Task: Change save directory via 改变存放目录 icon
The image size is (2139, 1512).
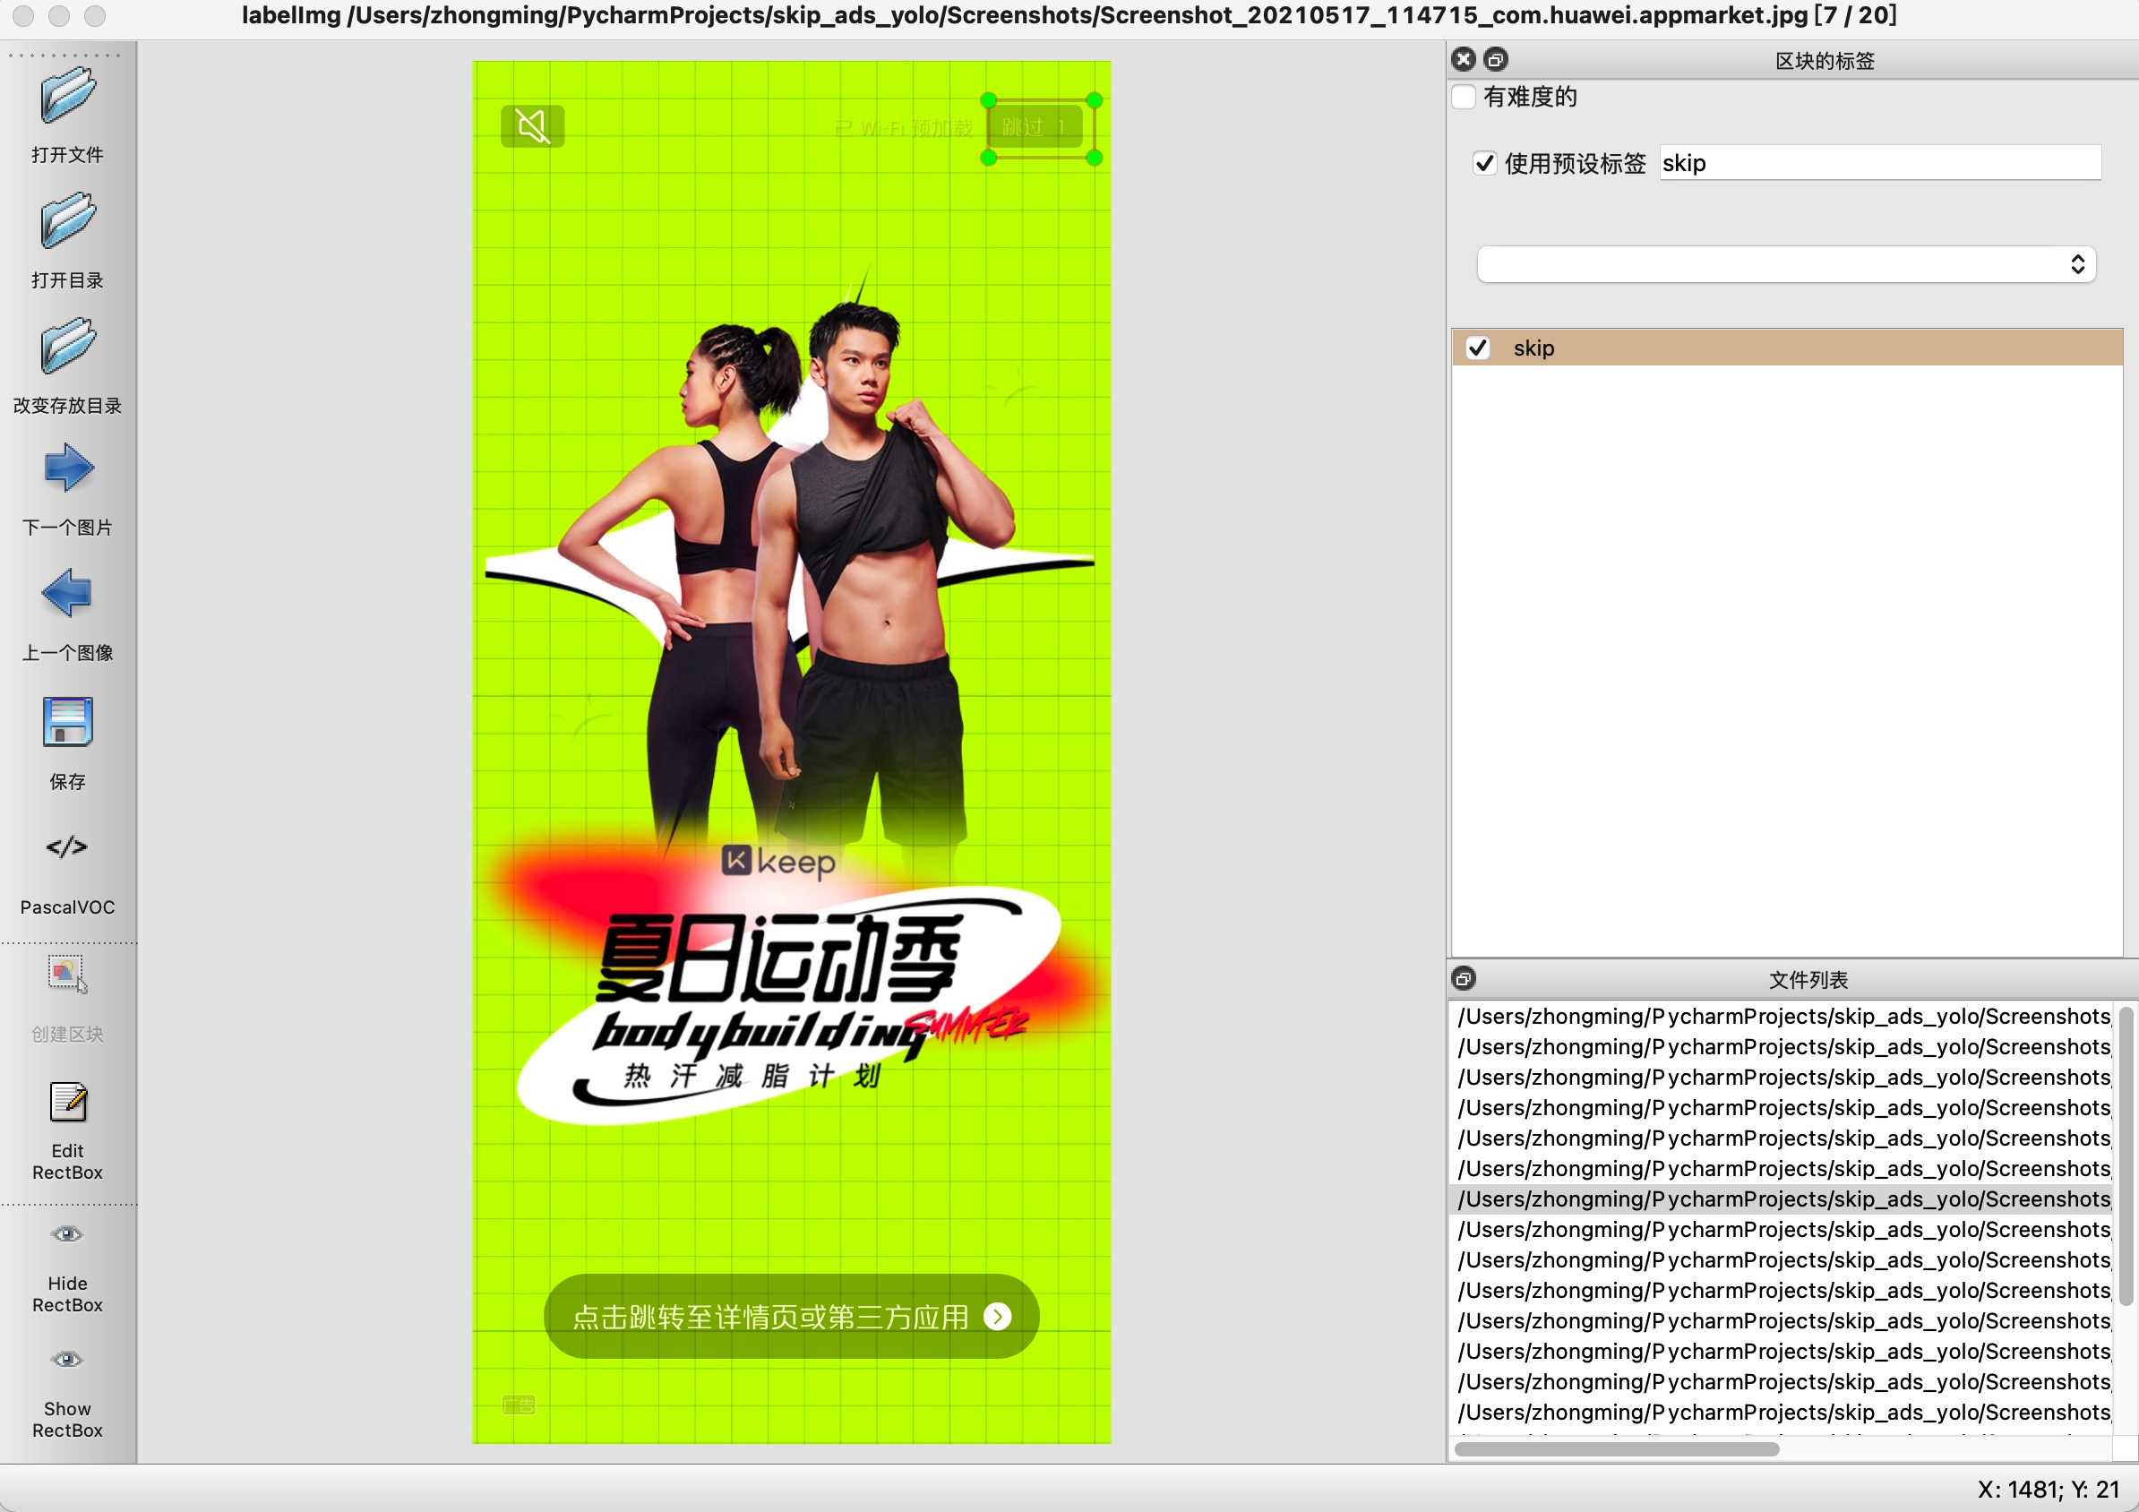Action: pos(67,347)
